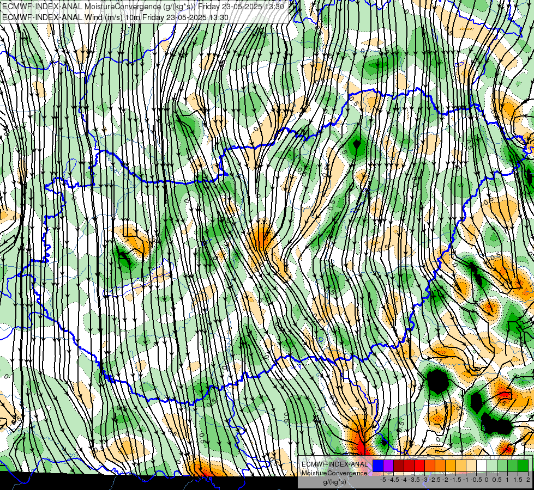Click the Wind (m/s) 10m title line
534x490 pixels.
(x=115, y=17)
